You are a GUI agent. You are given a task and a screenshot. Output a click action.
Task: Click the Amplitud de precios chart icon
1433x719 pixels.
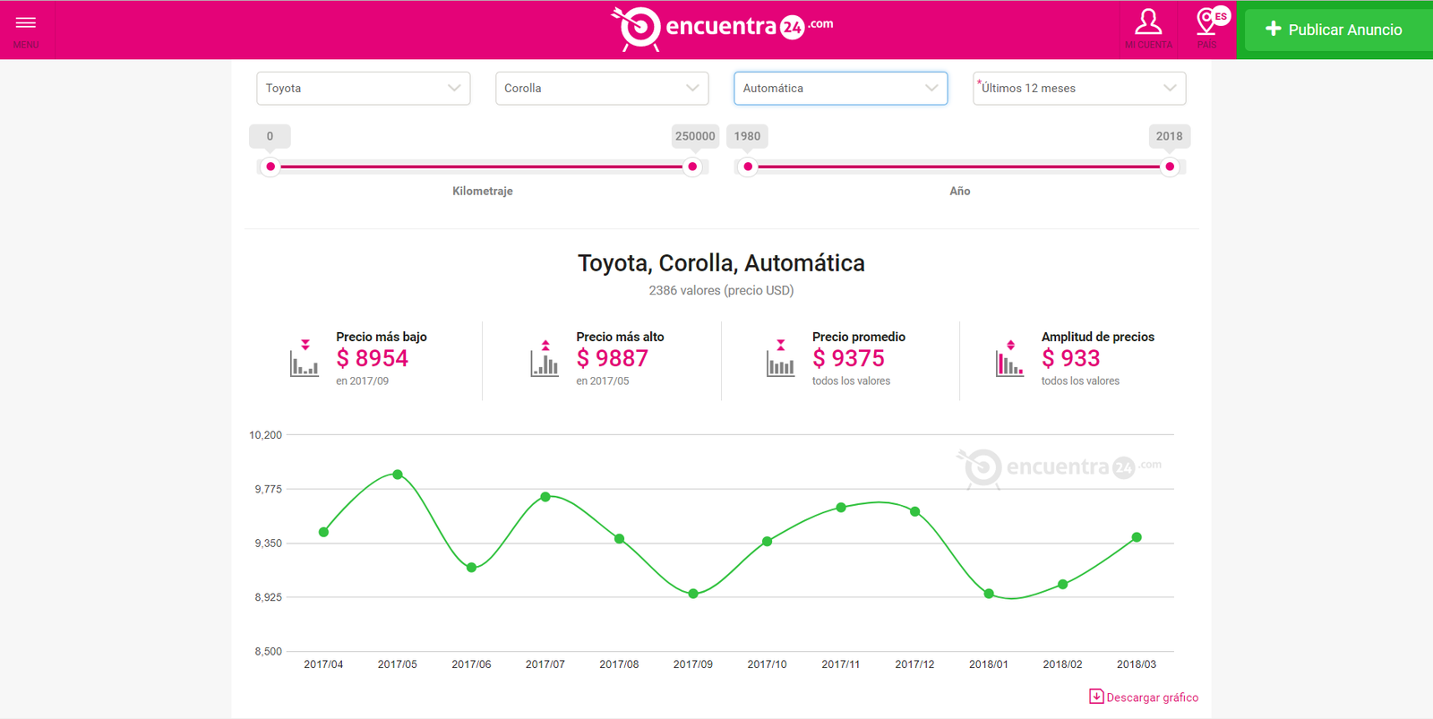[1010, 358]
